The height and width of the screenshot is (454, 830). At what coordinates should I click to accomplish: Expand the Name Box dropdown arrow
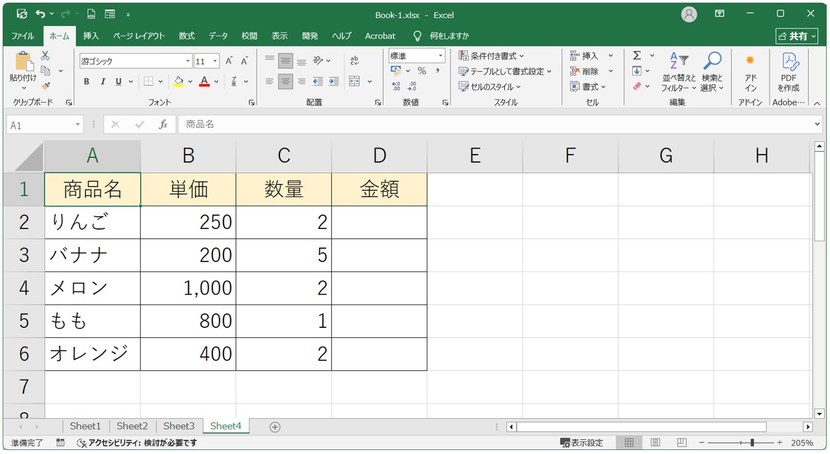pyautogui.click(x=78, y=125)
